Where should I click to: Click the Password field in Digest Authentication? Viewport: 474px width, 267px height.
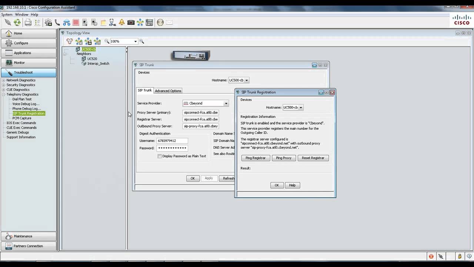click(172, 148)
